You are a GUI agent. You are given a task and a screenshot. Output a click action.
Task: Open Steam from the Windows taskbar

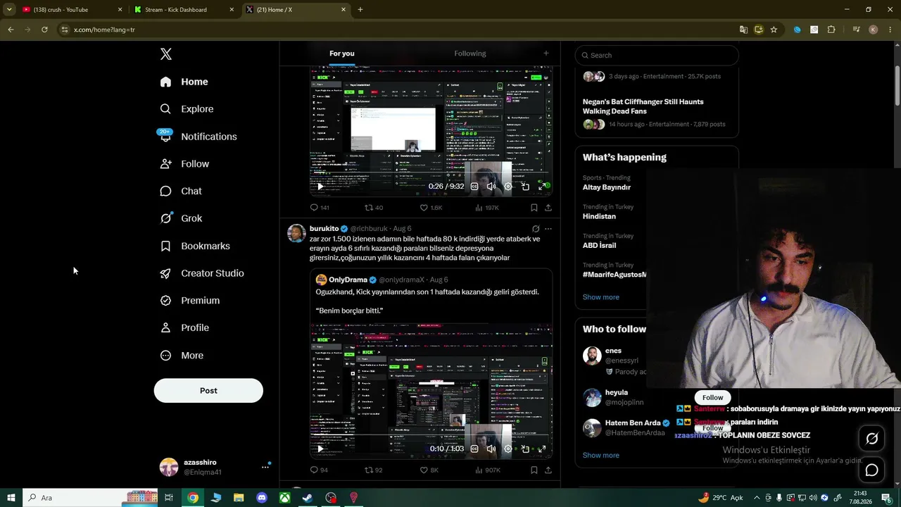[x=308, y=498]
